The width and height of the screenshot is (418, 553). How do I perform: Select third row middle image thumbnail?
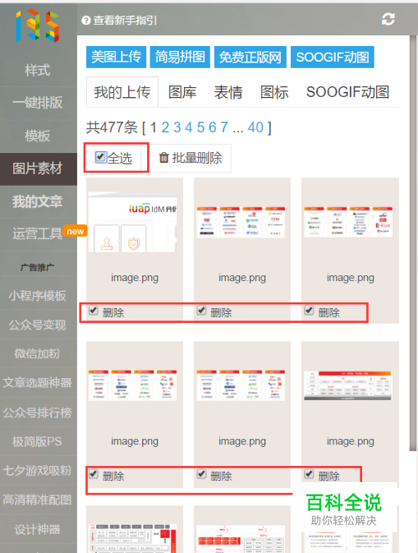pyautogui.click(x=241, y=539)
